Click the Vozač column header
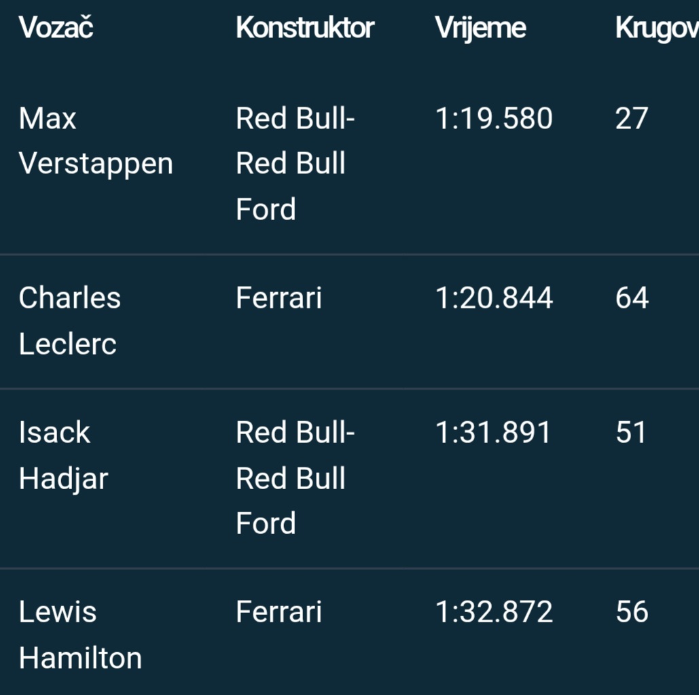The image size is (699, 695). (x=56, y=28)
